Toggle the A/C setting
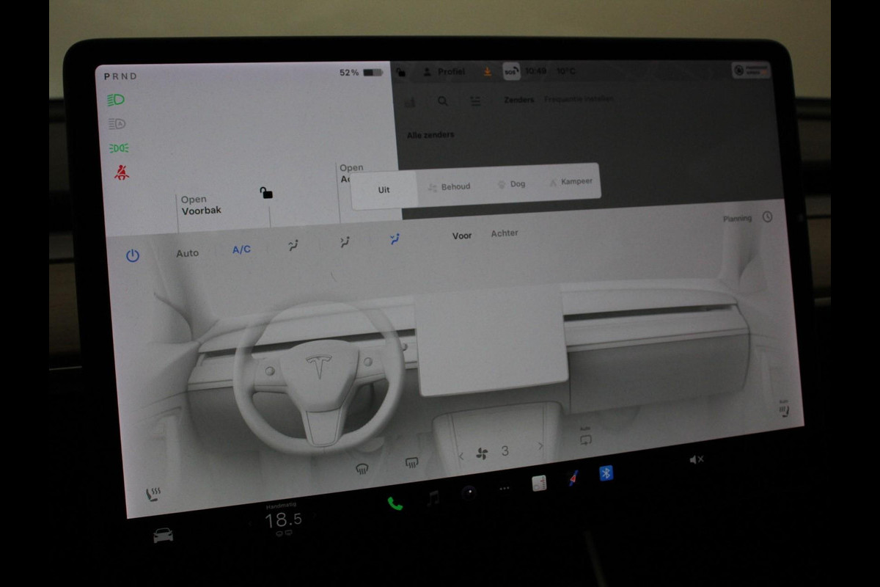The width and height of the screenshot is (880, 587). point(241,249)
